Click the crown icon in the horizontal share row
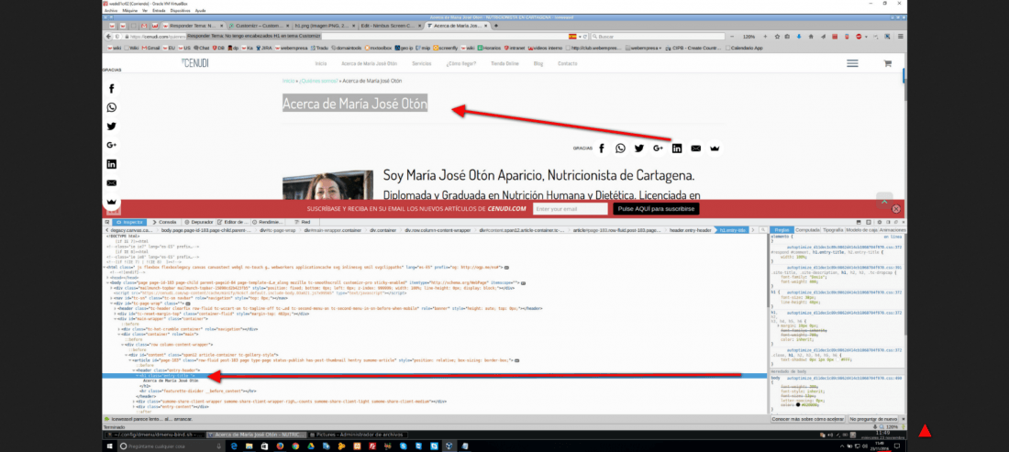 pyautogui.click(x=715, y=149)
